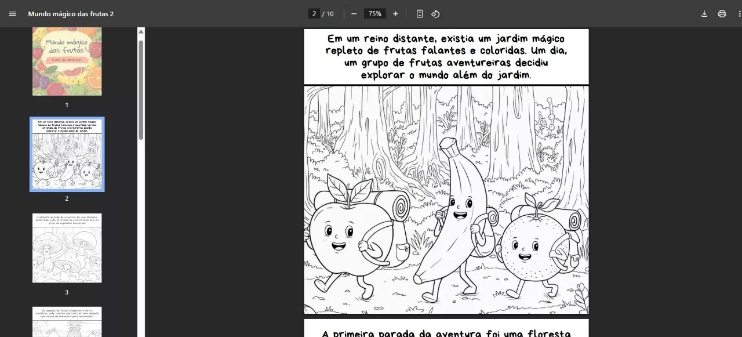This screenshot has width=742, height=337.
Task: Click the fit to page icon
Action: pyautogui.click(x=420, y=13)
